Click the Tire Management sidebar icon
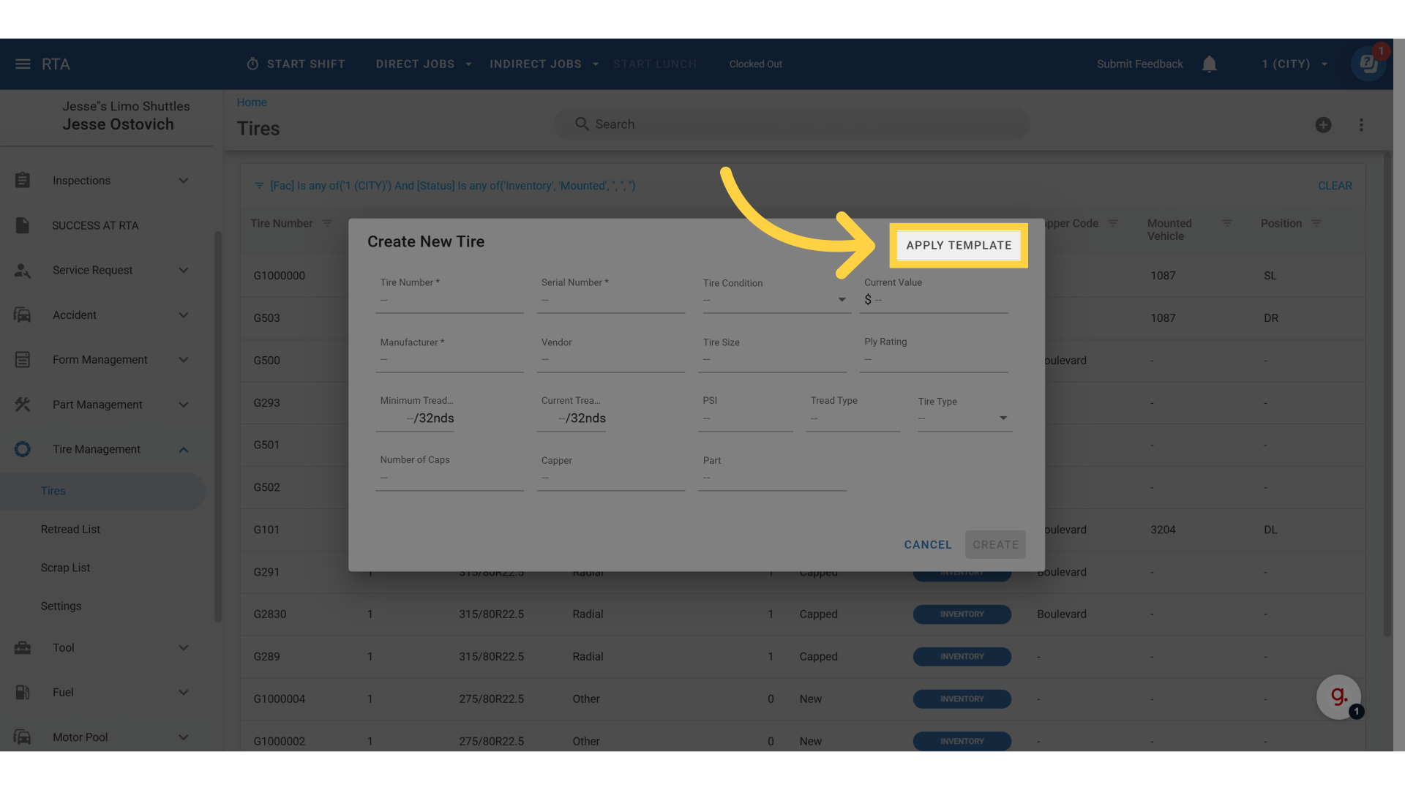 click(23, 449)
